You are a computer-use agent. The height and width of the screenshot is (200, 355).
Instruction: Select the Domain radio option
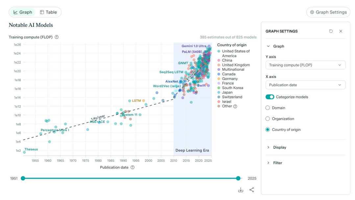coord(268,108)
